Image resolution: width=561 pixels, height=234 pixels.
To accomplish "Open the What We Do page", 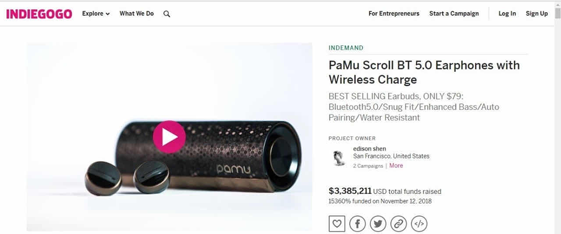I will (x=137, y=14).
